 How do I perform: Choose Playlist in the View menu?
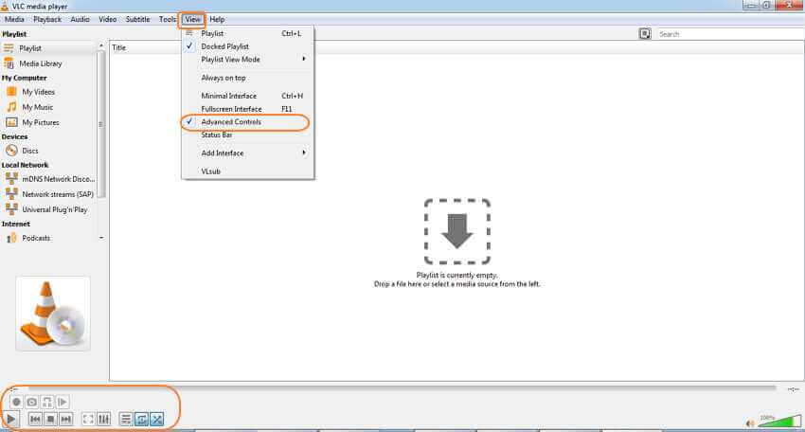pyautogui.click(x=247, y=33)
